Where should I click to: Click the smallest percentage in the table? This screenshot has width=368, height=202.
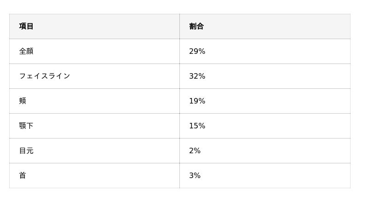[x=195, y=150]
